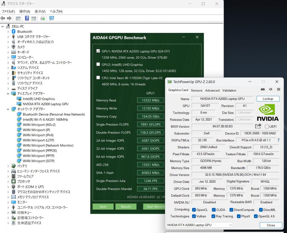This screenshot has height=233, width=287.
Task: Open the GPU selection dropdown in GPU-Z
Action: coord(199,225)
